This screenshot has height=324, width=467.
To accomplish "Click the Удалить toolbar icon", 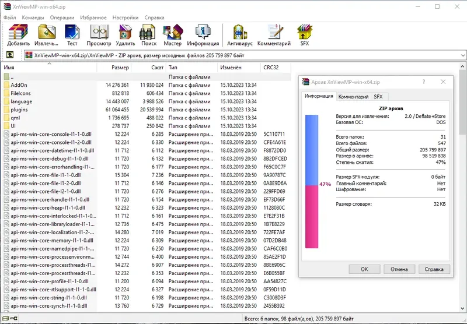I will point(125,32).
